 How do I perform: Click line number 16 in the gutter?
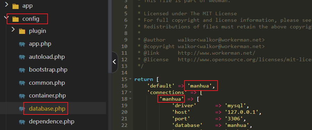[124, 86]
